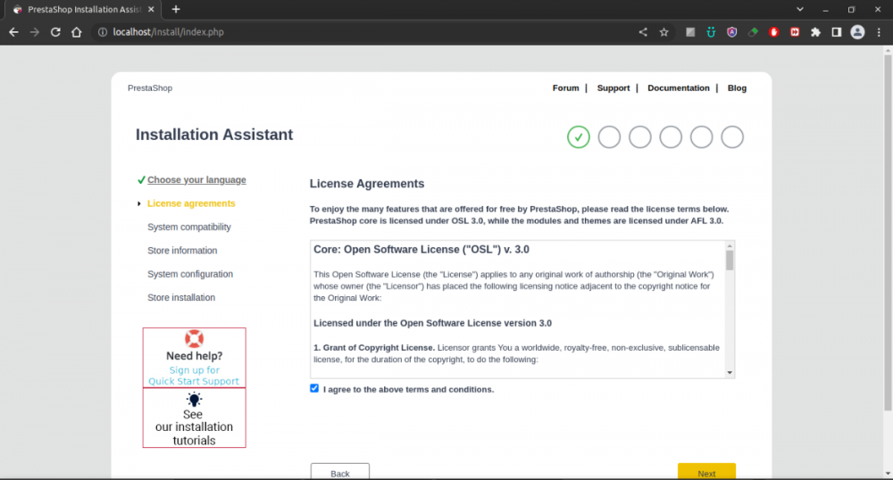
Task: Toggle the agree to terms checkbox
Action: click(314, 388)
